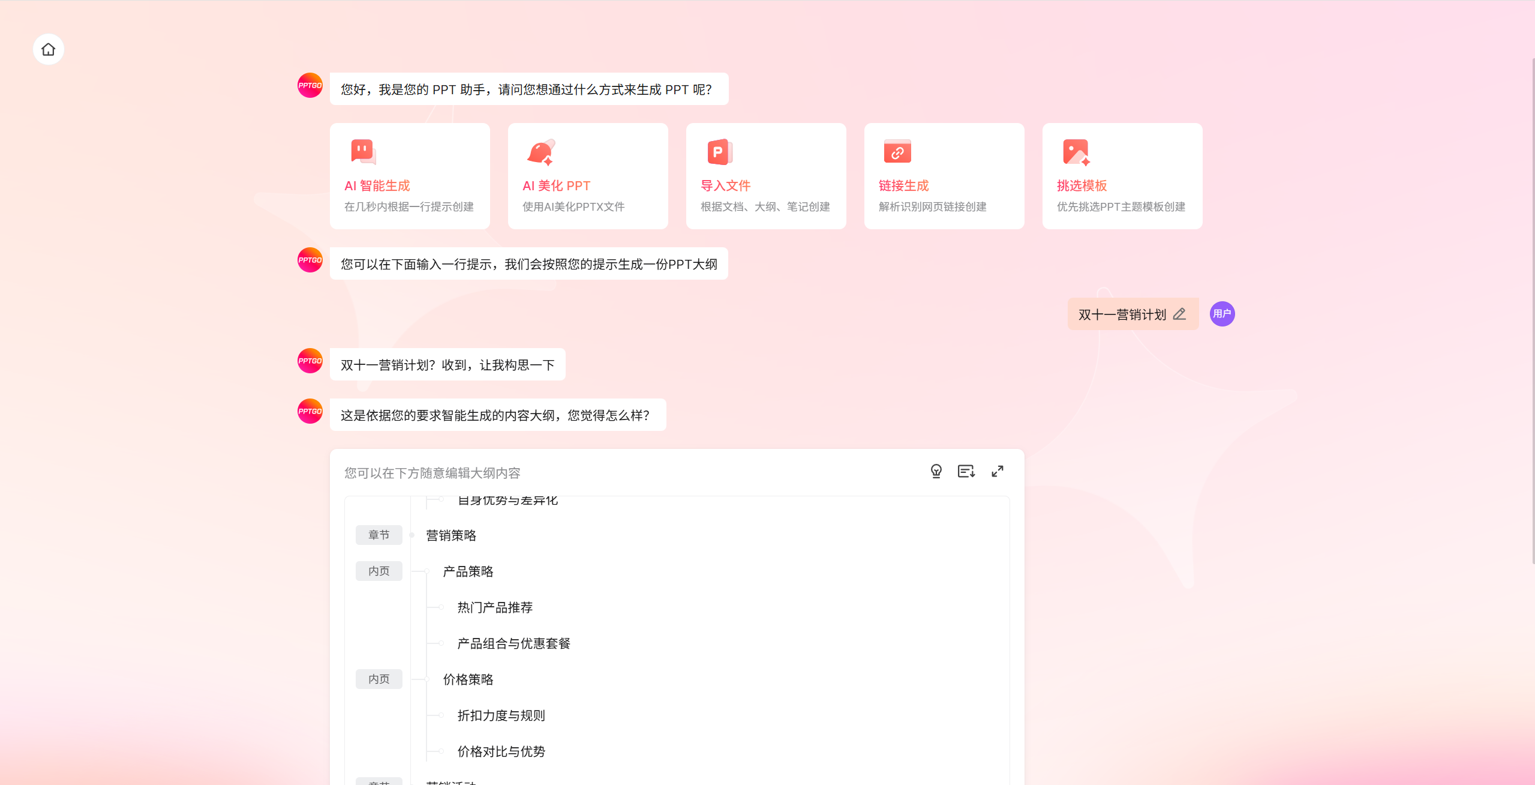Viewport: 1535px width, 785px height.
Task: Click the AI 美化 PPT rocket icon
Action: click(541, 152)
